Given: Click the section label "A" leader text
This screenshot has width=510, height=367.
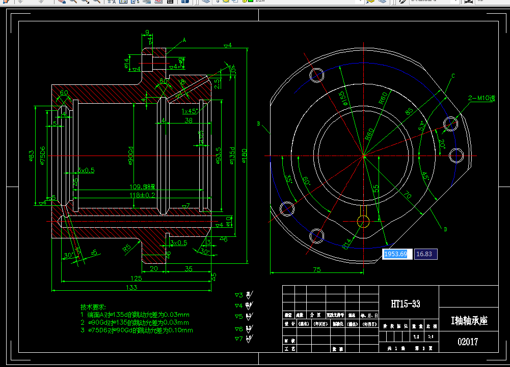Looking at the screenshot, I should pyautogui.click(x=184, y=40).
